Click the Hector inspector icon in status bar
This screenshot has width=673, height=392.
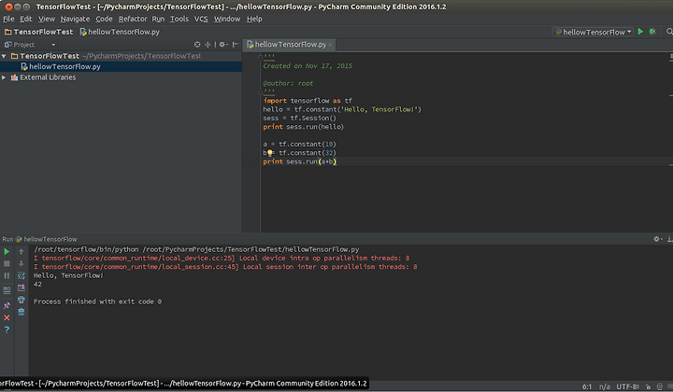point(660,386)
